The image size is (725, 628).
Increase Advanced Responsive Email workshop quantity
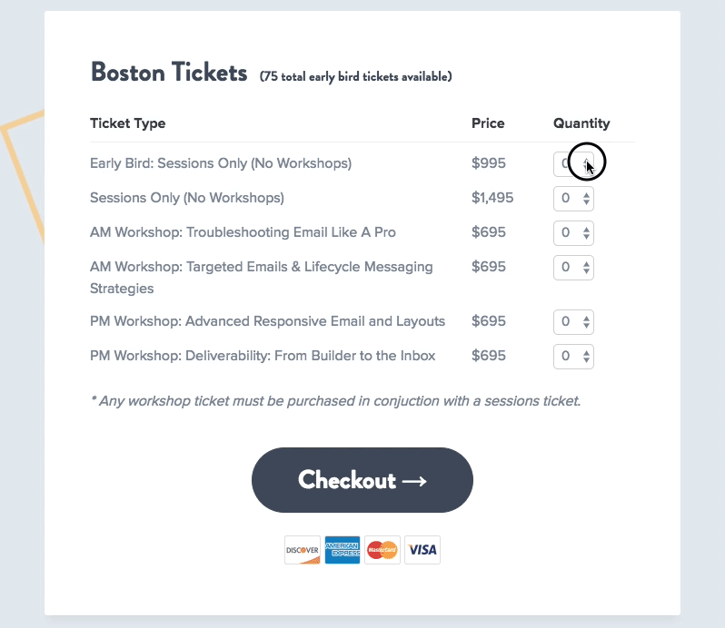[586, 319]
